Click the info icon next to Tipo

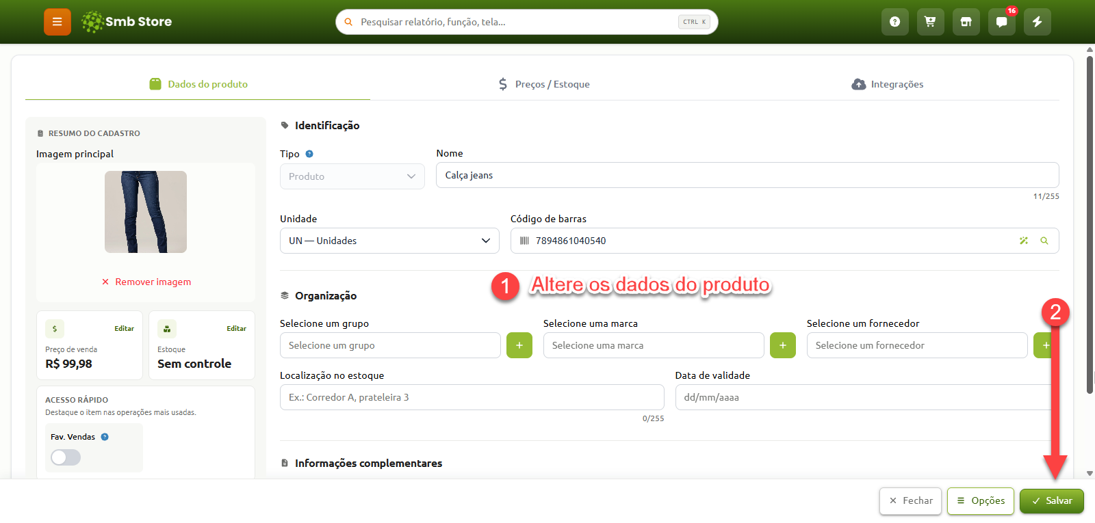click(x=309, y=154)
